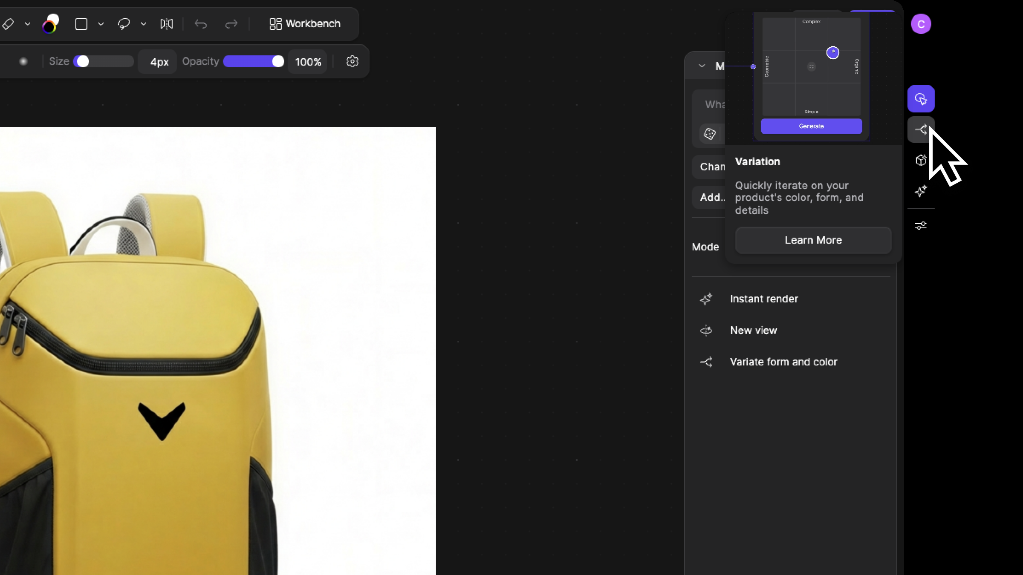
Task: Open the Workbench view
Action: pyautogui.click(x=305, y=24)
